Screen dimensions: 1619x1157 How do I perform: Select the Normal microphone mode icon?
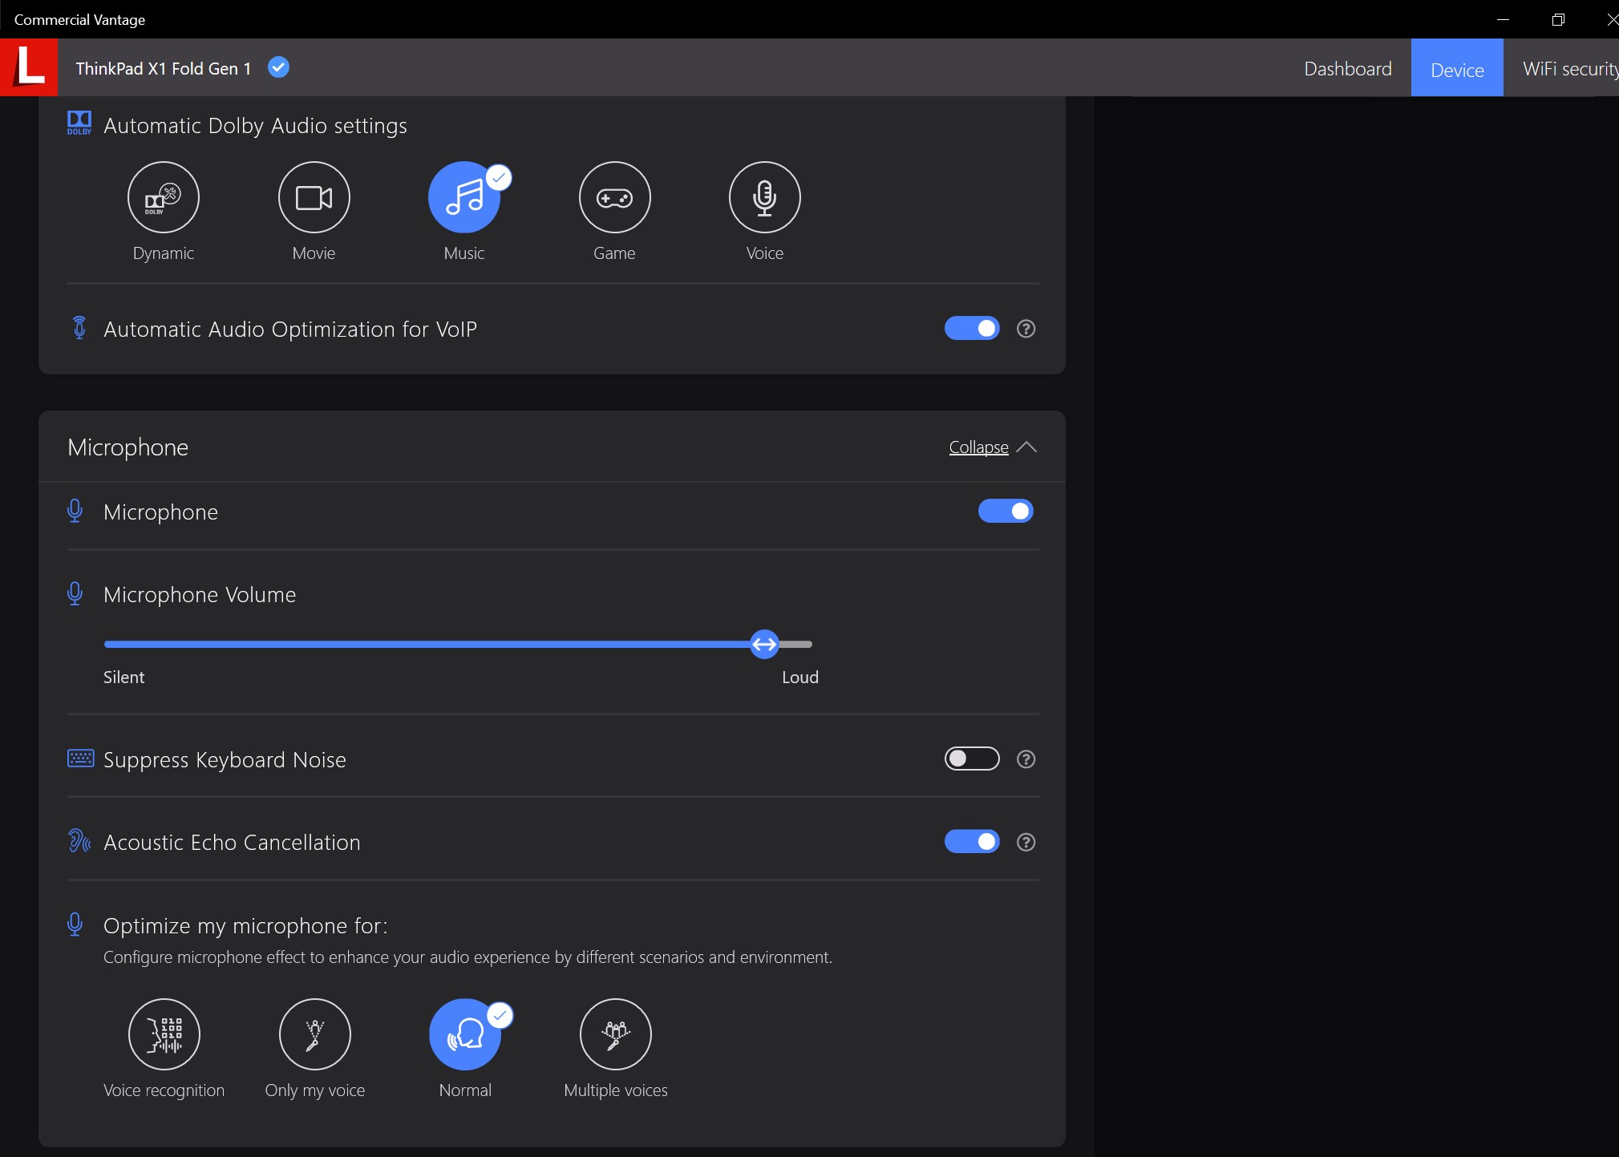[x=465, y=1034]
